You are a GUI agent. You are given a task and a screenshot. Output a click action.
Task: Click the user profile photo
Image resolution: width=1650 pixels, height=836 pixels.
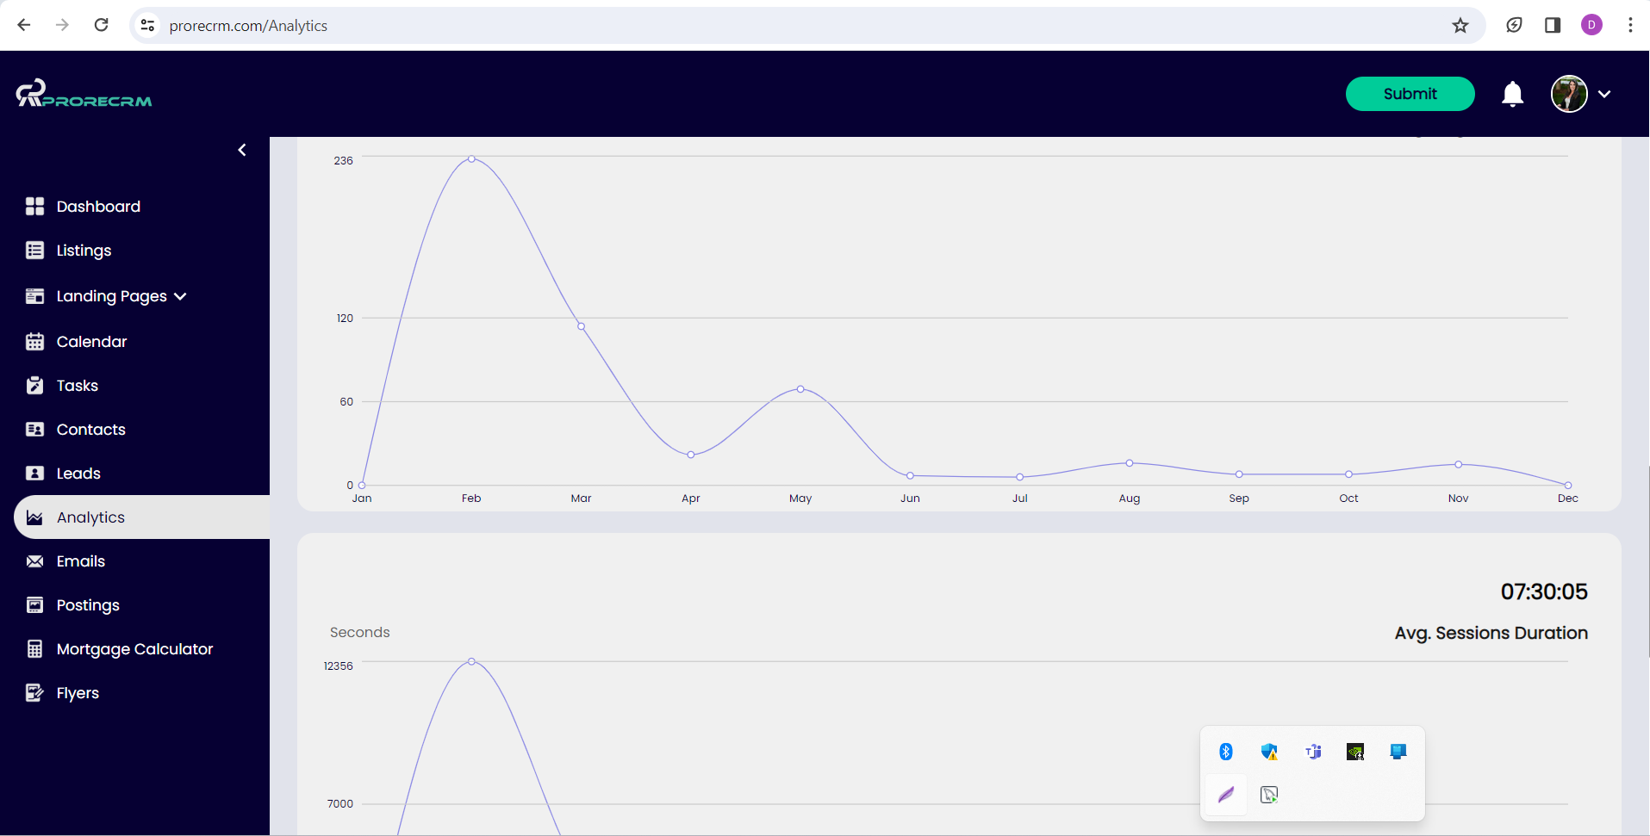[x=1569, y=94]
